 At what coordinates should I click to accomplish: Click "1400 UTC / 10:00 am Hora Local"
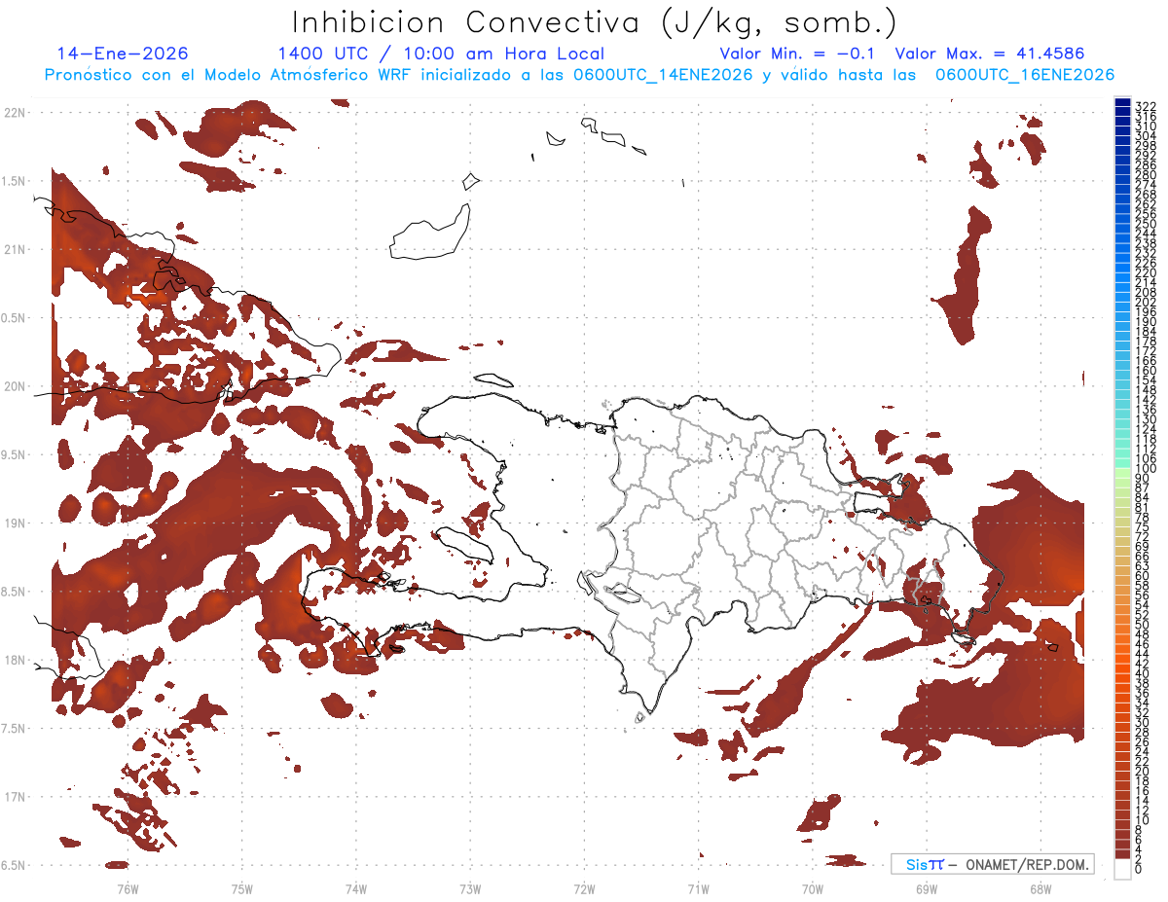click(x=440, y=54)
